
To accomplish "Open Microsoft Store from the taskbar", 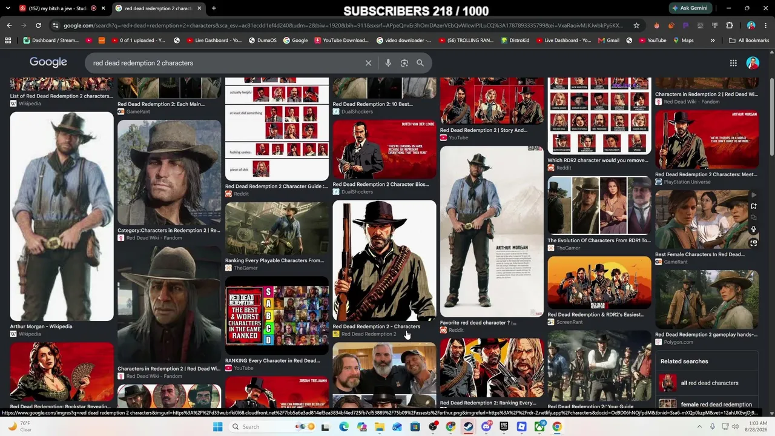I will point(415,427).
